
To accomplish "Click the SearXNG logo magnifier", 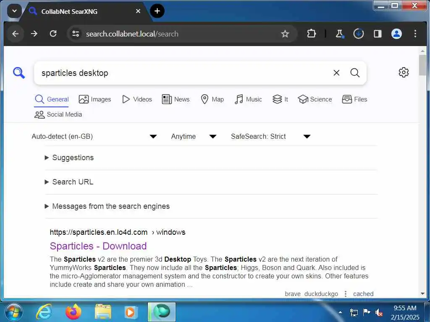I will pos(19,73).
